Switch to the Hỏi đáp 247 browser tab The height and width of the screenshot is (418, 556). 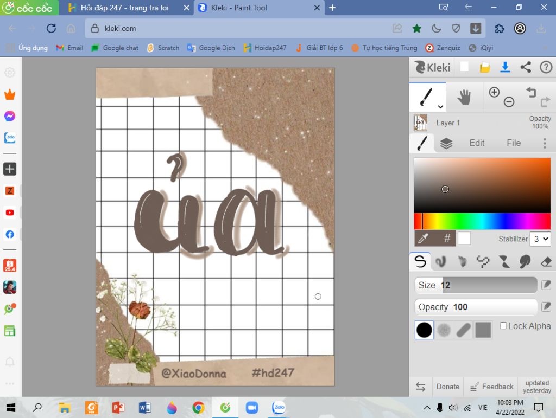[x=125, y=8]
